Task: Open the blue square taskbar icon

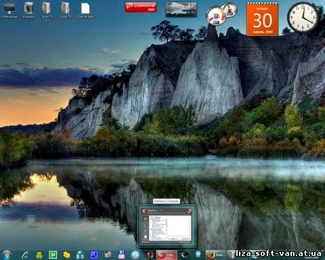Action: [x=94, y=255]
